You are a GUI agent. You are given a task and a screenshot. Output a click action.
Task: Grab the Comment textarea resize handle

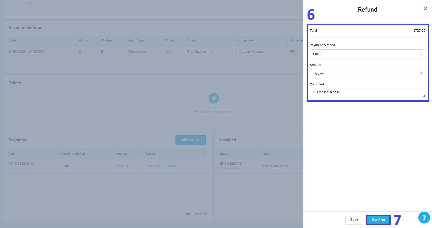(423, 96)
